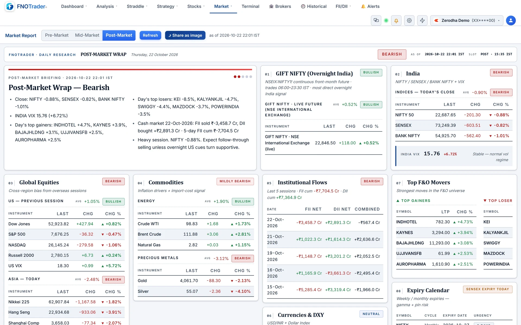Open the settings gear icon
The image size is (521, 325).
(x=409, y=20)
